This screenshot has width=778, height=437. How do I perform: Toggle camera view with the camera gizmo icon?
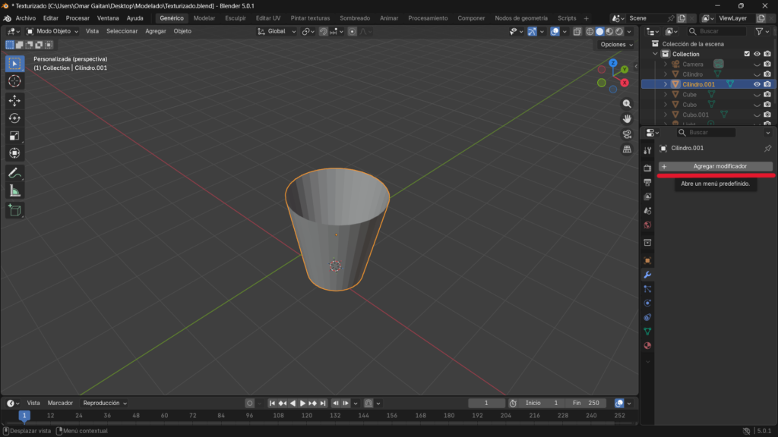(x=627, y=134)
